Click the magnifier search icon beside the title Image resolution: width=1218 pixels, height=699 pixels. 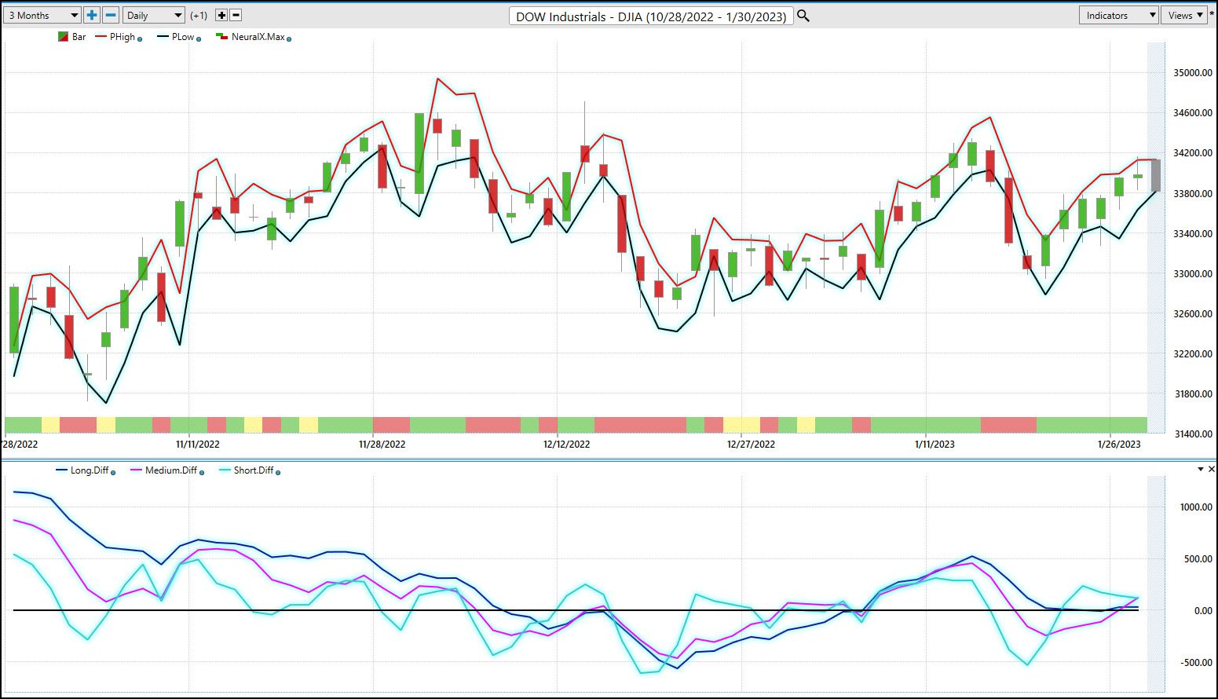coord(803,16)
